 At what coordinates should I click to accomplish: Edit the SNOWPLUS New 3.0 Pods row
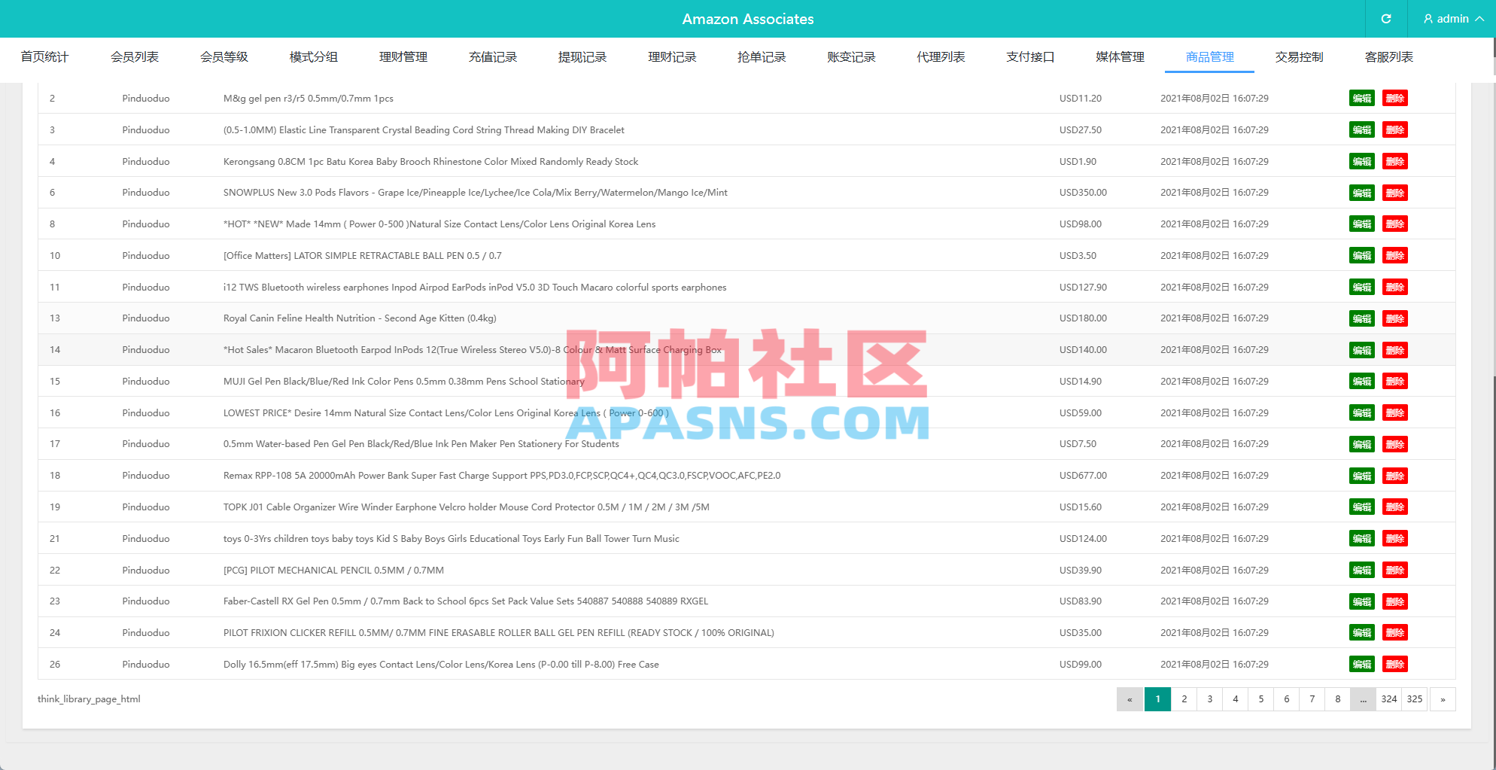pos(1361,193)
